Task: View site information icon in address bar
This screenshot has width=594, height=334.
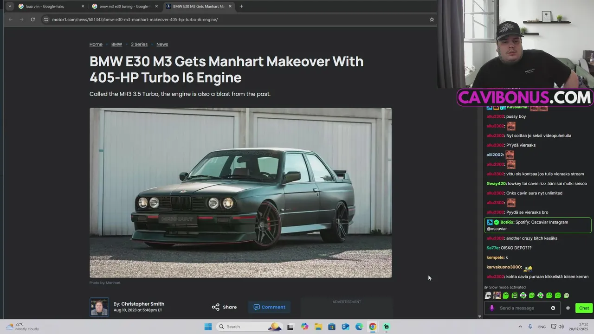Action: (x=45, y=19)
